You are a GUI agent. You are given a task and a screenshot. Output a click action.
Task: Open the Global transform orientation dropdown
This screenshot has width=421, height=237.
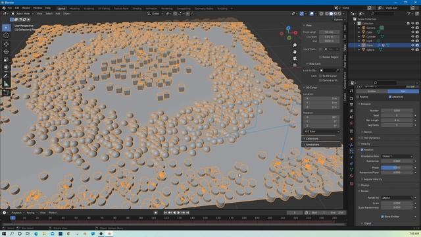(x=155, y=13)
